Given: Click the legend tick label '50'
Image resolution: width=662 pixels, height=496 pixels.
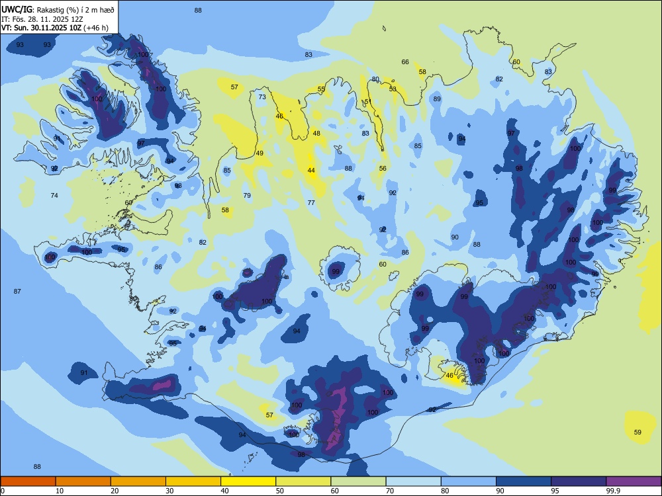Looking at the screenshot, I should click(x=279, y=491).
